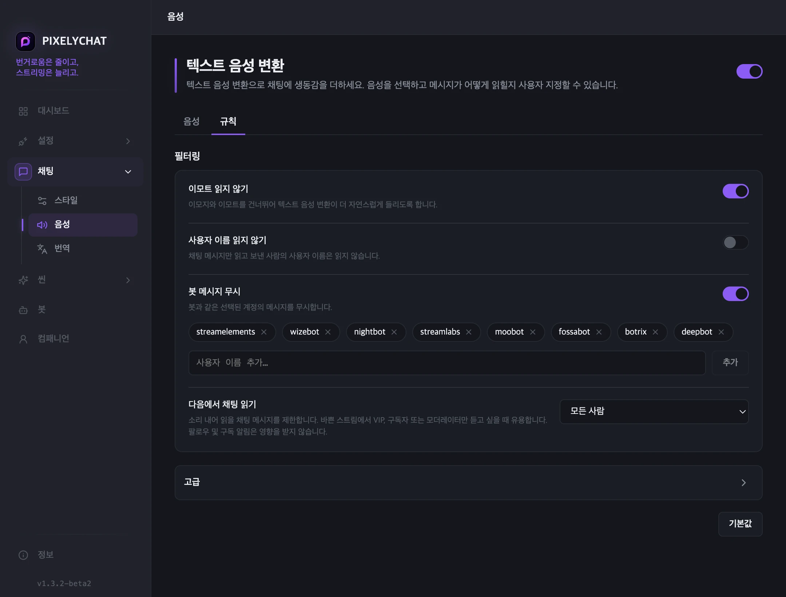Enable 사용자 이름 읽지 않기 toggle

pos(735,242)
